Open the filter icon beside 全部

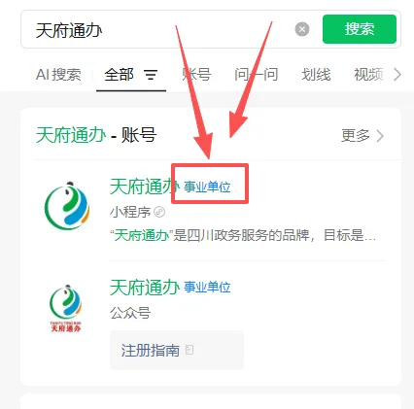(151, 75)
